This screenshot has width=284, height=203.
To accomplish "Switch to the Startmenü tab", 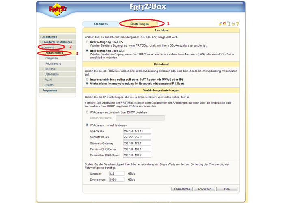I will (x=101, y=24).
